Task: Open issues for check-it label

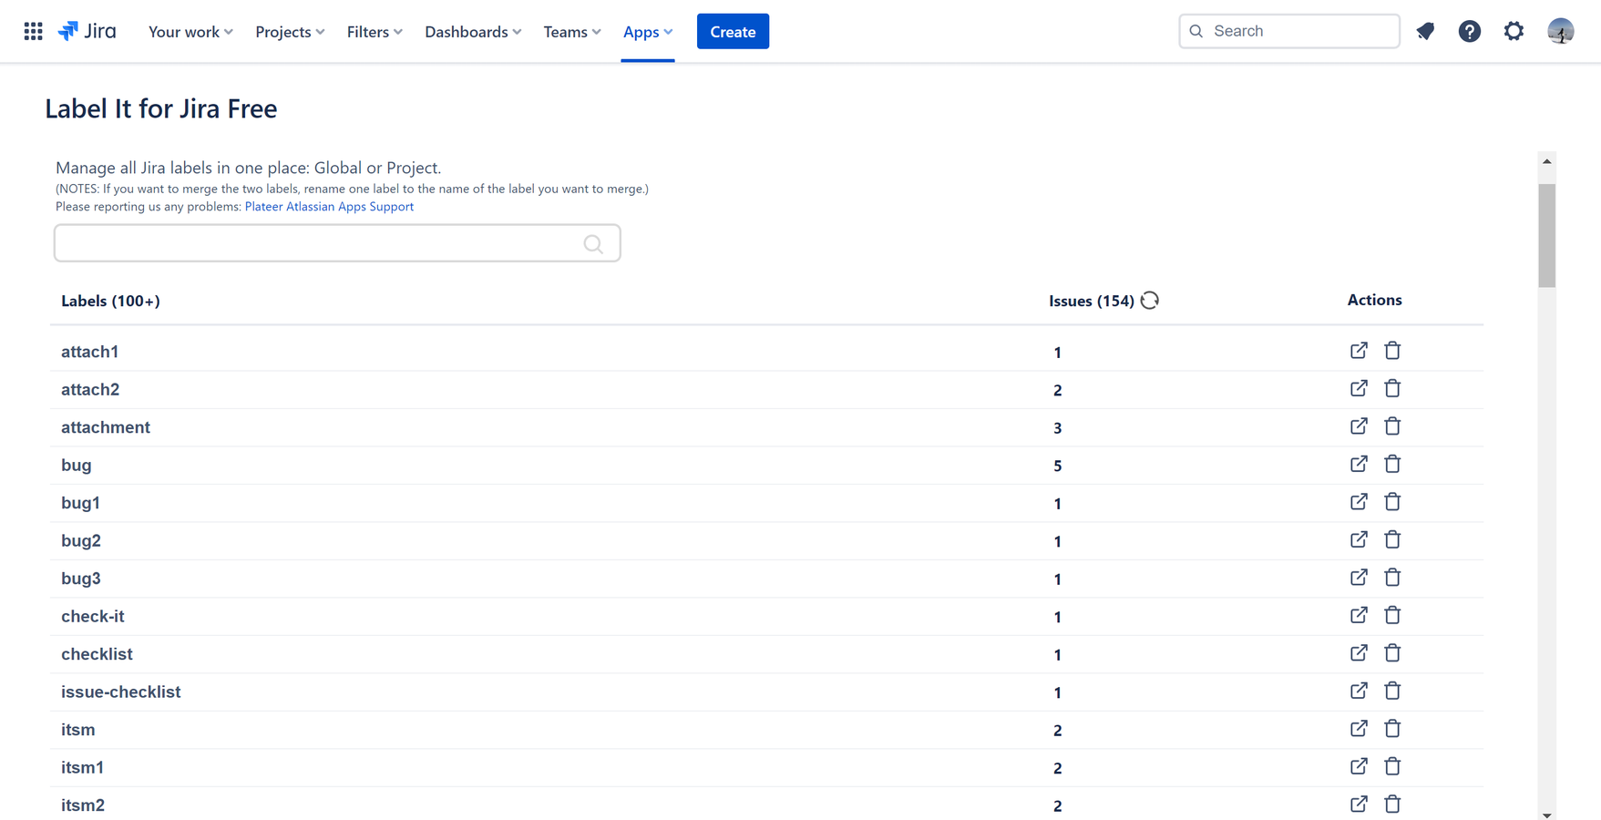Action: point(1359,615)
